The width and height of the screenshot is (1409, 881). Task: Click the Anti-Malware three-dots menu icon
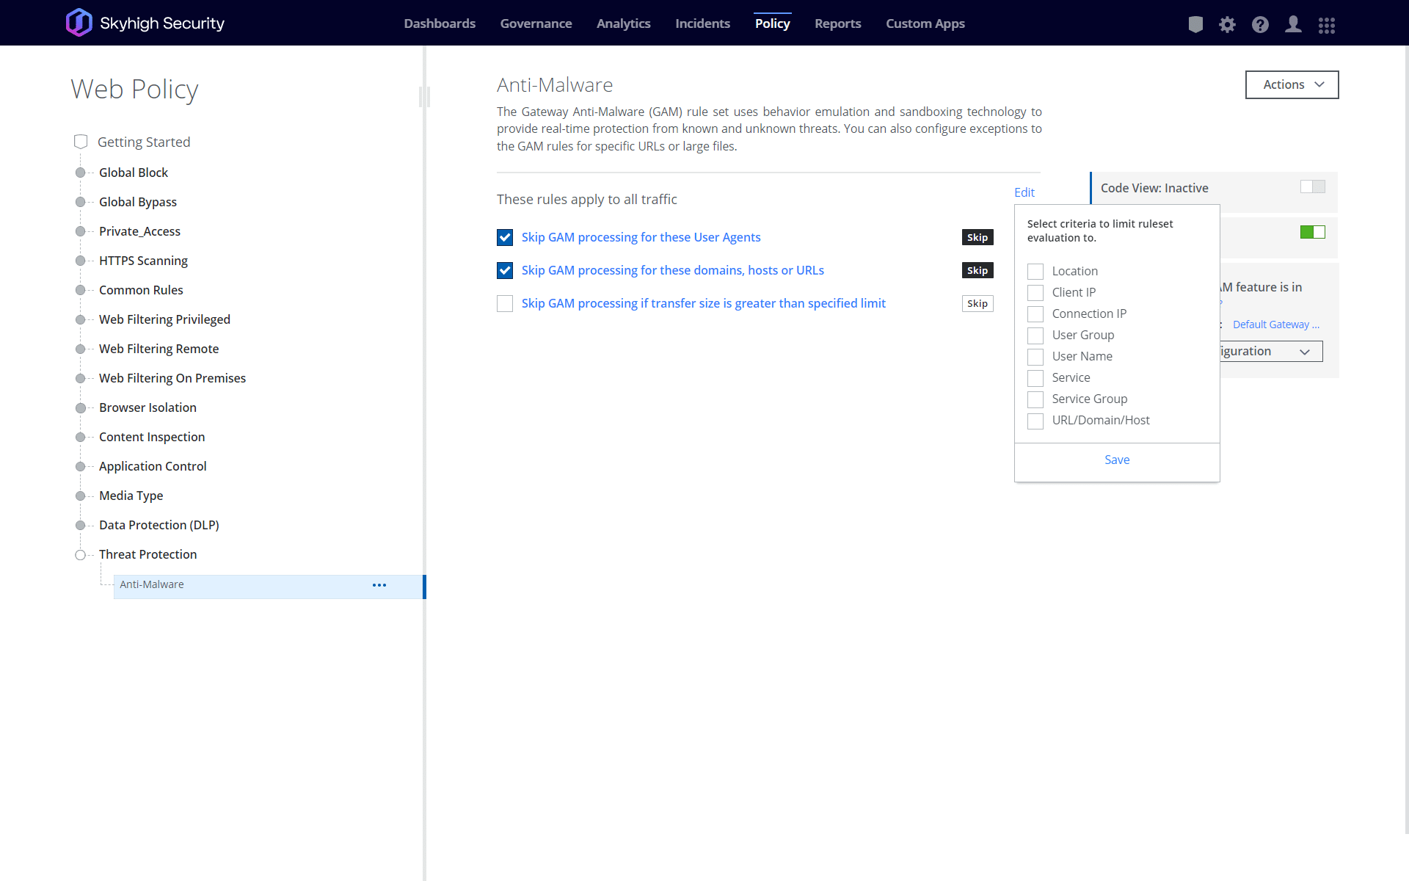[379, 585]
